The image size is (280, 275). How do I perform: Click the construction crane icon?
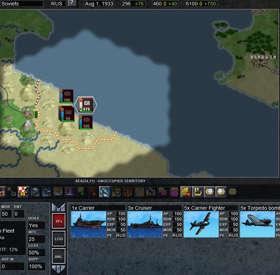151,192
